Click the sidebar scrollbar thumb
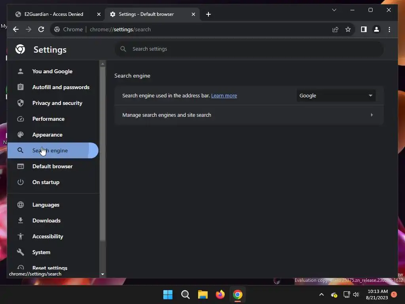 click(x=102, y=154)
